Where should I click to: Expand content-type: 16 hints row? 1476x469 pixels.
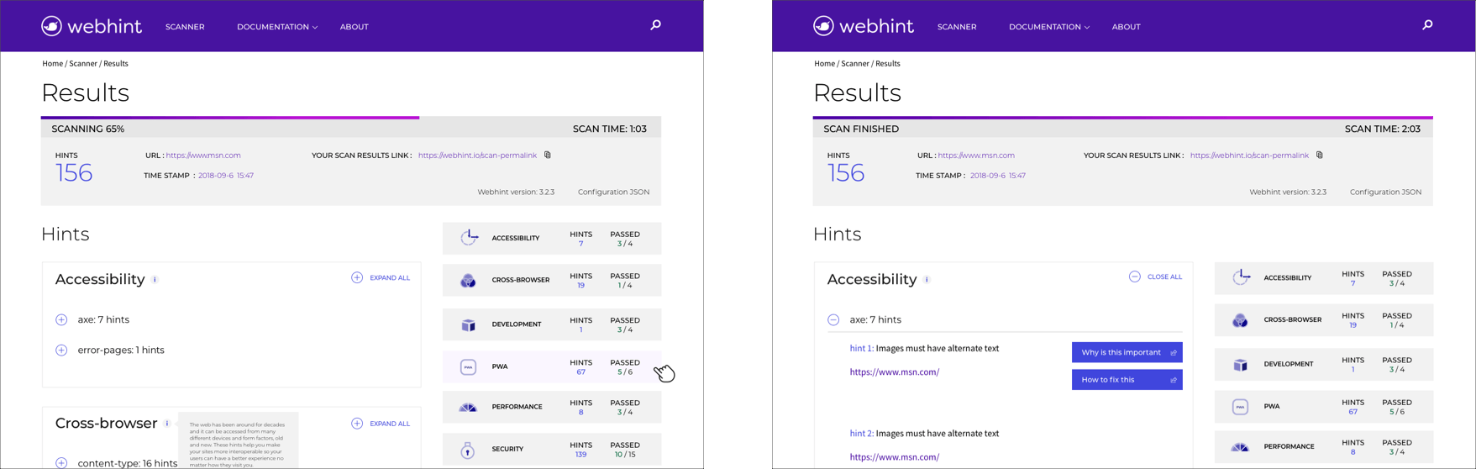pos(61,463)
